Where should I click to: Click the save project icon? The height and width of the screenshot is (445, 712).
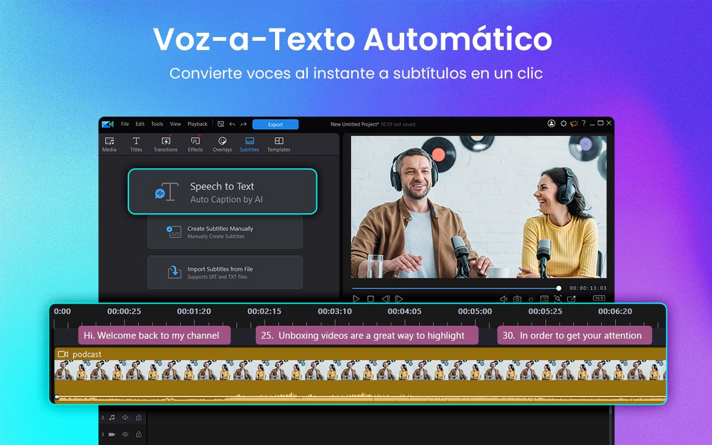coord(221,124)
